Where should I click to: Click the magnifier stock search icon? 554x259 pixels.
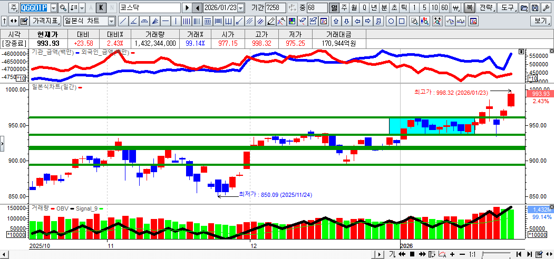pos(63,8)
